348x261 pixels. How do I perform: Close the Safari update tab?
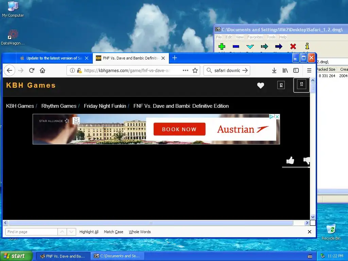click(87, 58)
